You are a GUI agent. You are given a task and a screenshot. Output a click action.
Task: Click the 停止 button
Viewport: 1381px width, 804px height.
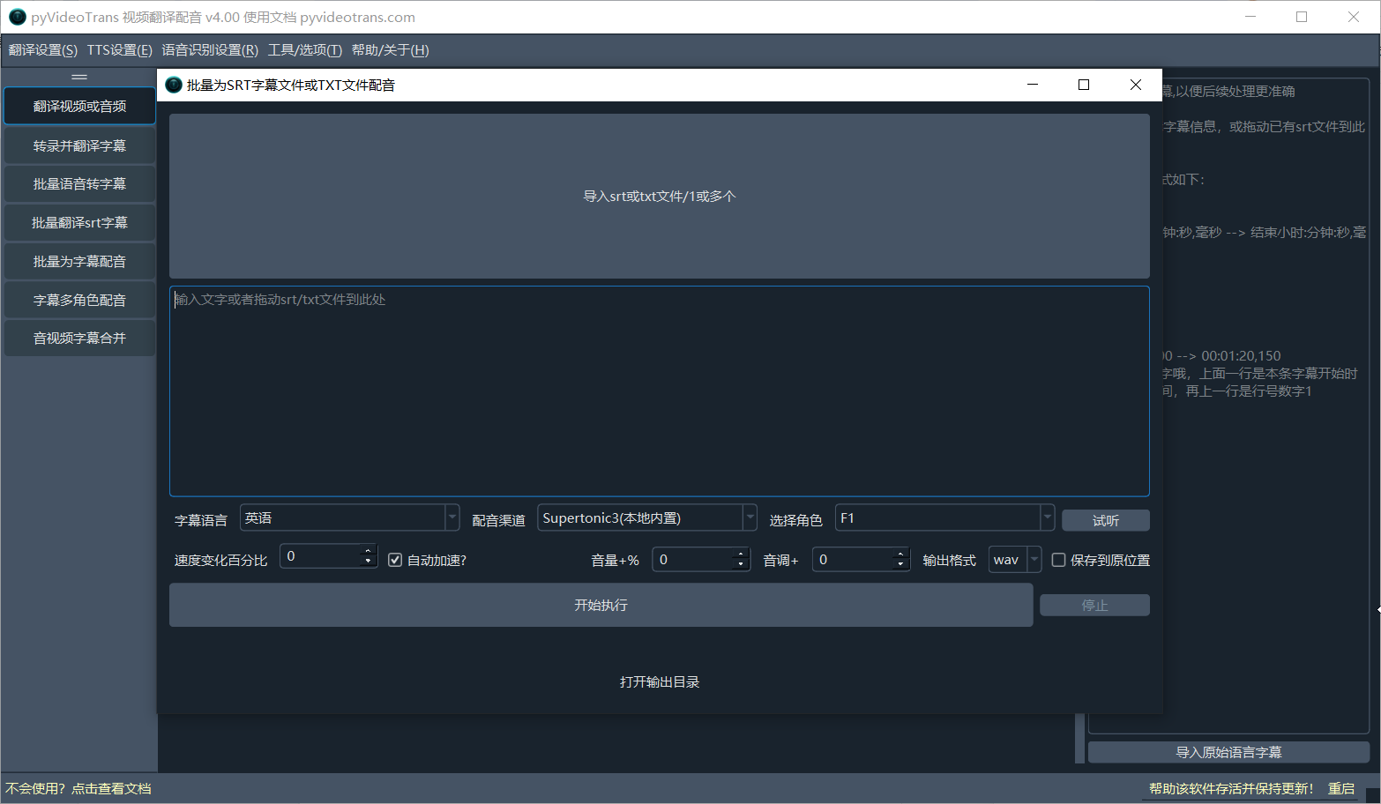1094,605
